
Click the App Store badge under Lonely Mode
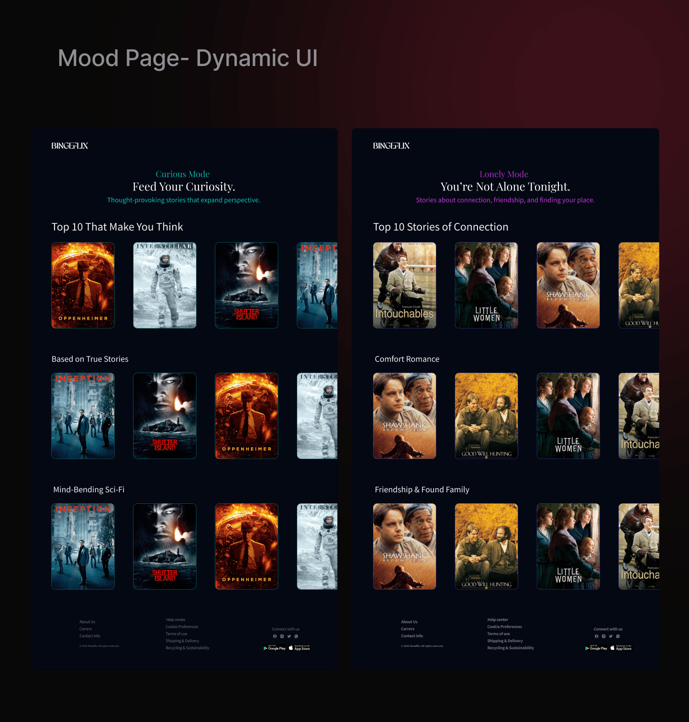click(621, 648)
